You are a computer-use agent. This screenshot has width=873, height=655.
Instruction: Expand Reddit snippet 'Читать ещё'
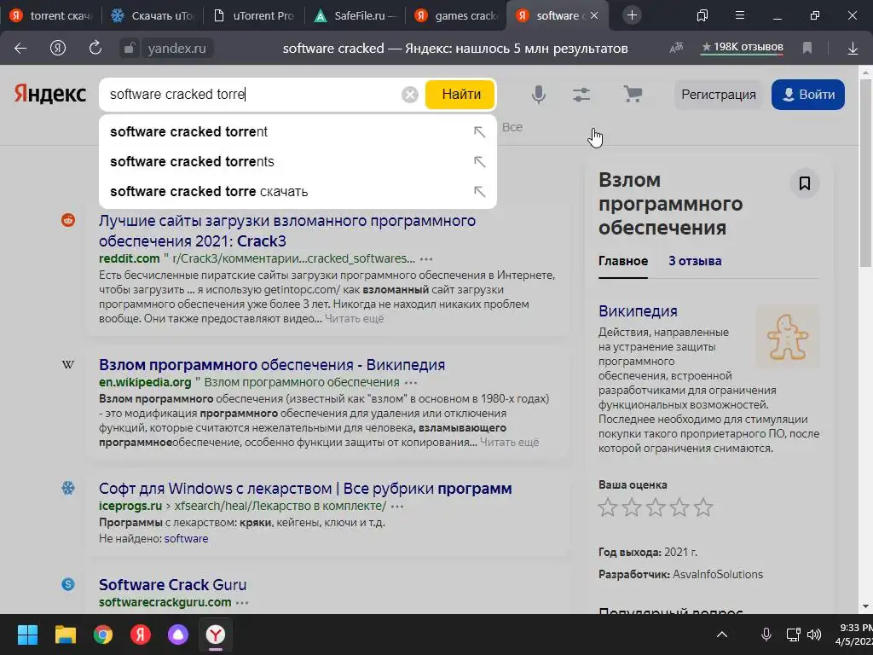[354, 319]
